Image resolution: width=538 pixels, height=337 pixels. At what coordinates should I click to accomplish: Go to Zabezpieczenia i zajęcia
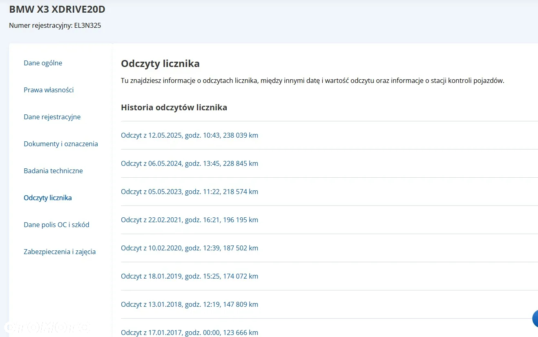[60, 252]
